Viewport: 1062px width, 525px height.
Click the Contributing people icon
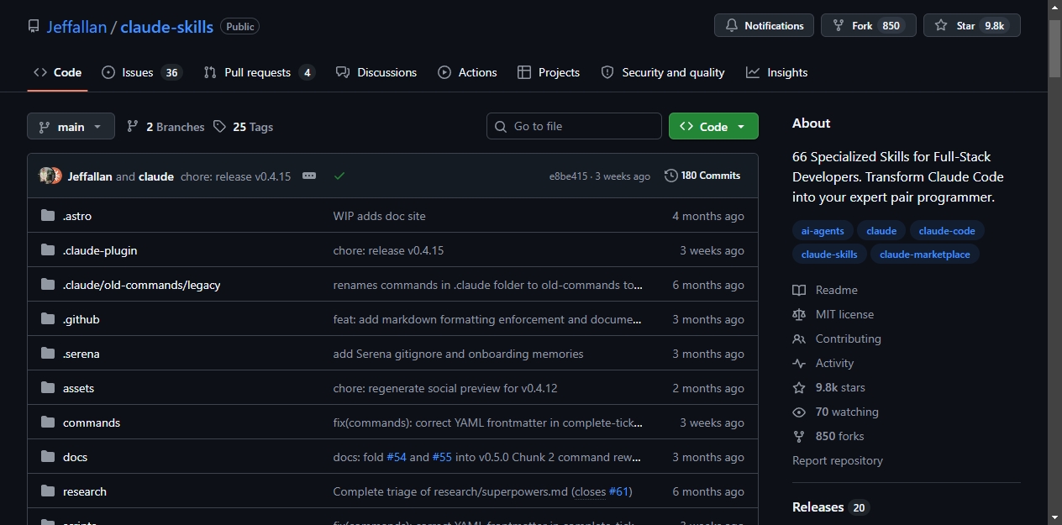tap(799, 339)
